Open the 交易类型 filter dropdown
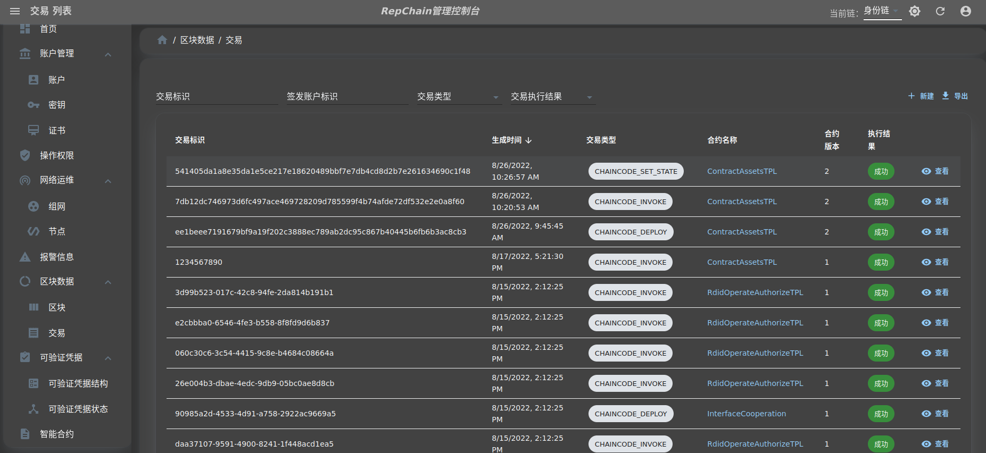986x453 pixels. coord(460,97)
